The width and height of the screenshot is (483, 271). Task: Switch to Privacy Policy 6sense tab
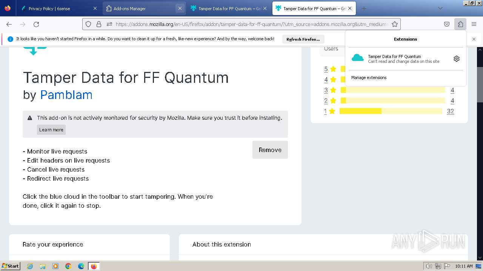pyautogui.click(x=59, y=8)
